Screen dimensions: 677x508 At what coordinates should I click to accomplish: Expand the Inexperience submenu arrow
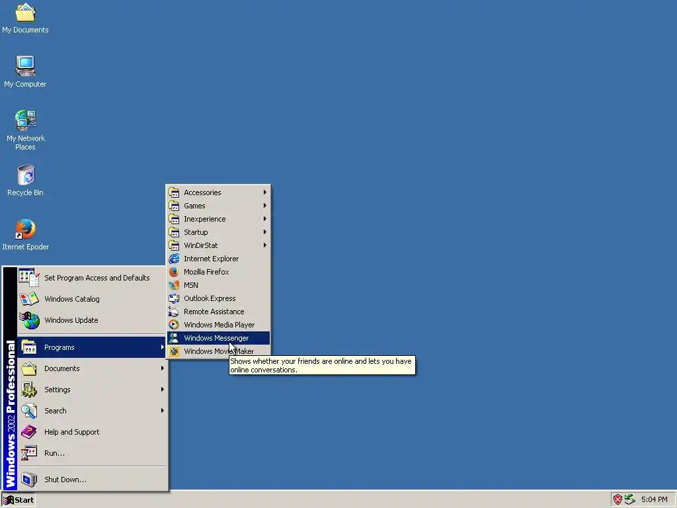[264, 219]
